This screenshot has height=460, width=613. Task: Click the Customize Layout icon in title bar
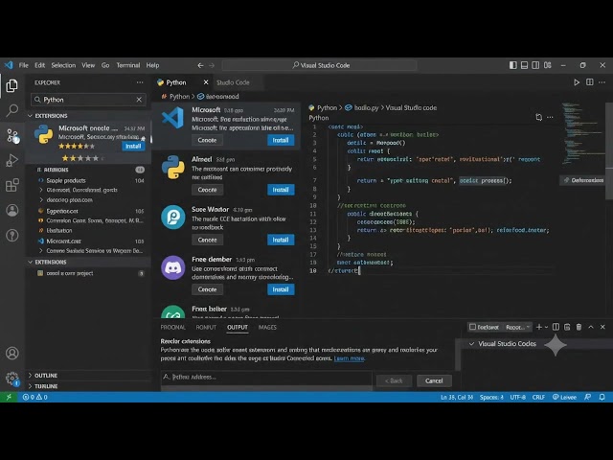[547, 65]
